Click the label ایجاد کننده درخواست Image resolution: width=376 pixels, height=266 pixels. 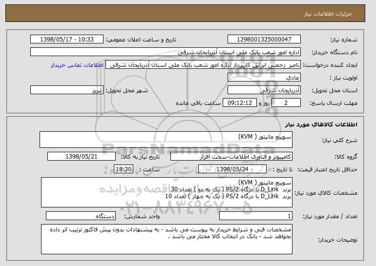click(330, 65)
